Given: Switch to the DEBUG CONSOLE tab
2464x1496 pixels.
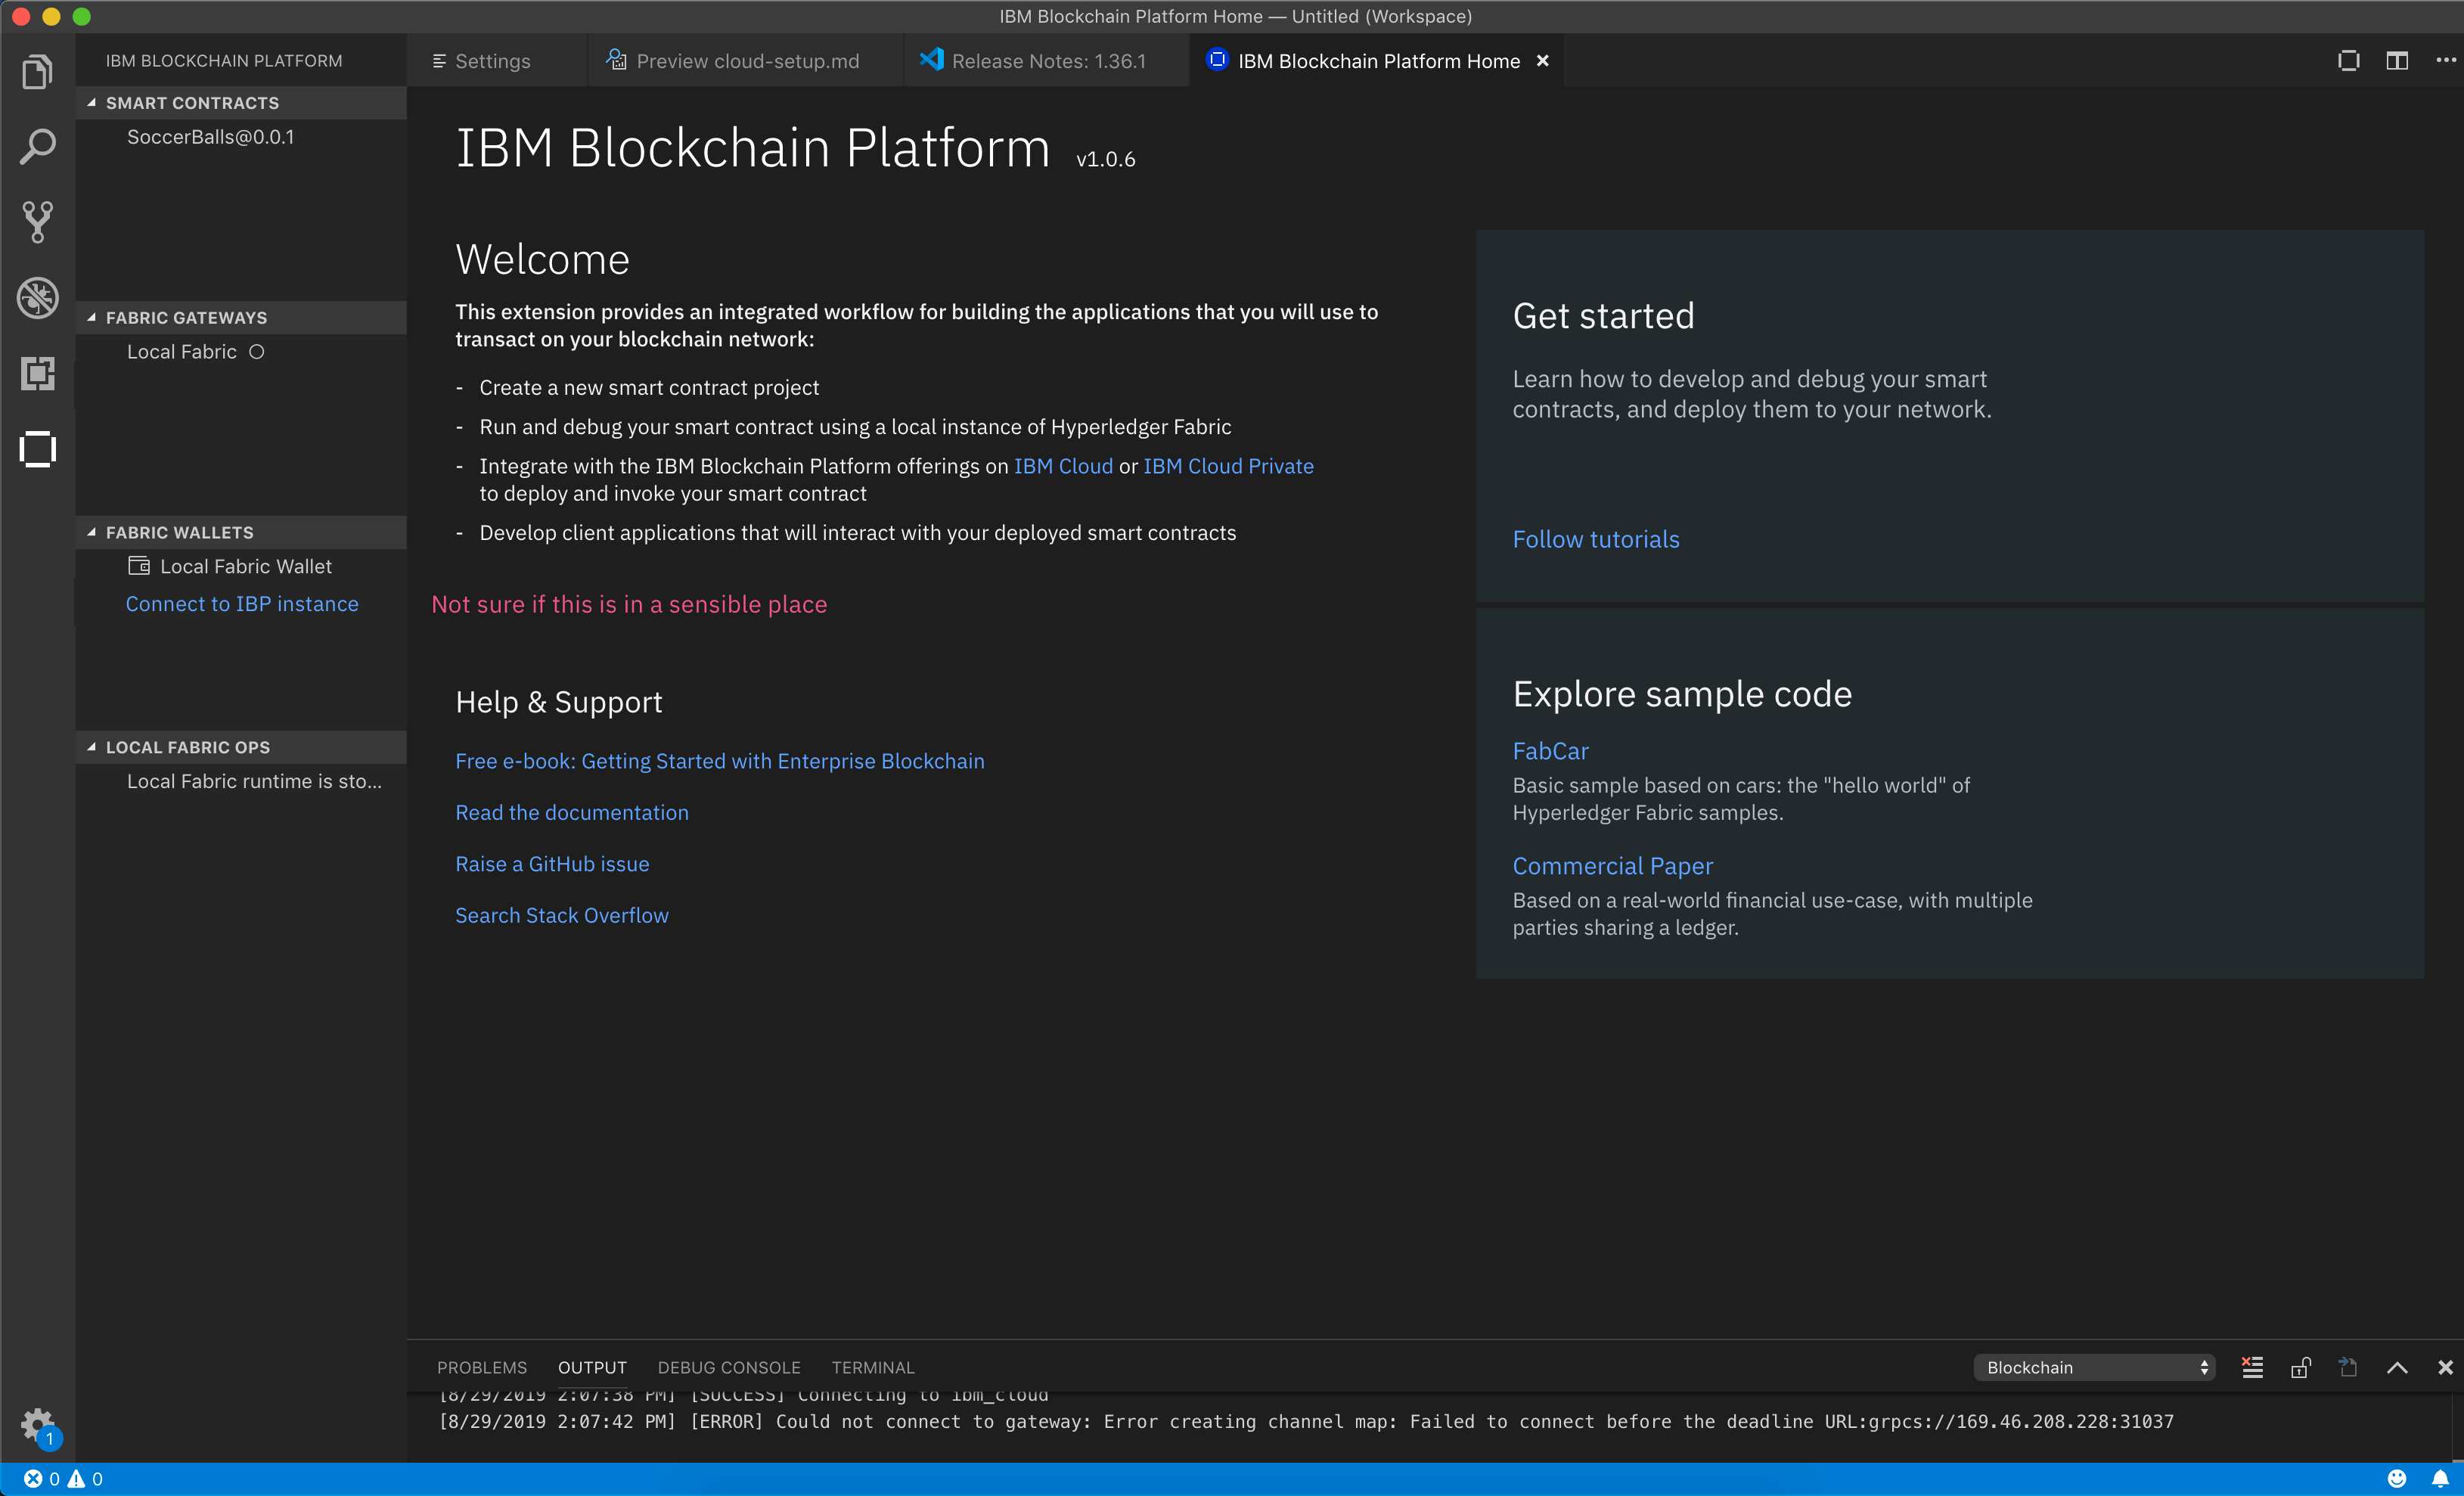Looking at the screenshot, I should point(729,1367).
